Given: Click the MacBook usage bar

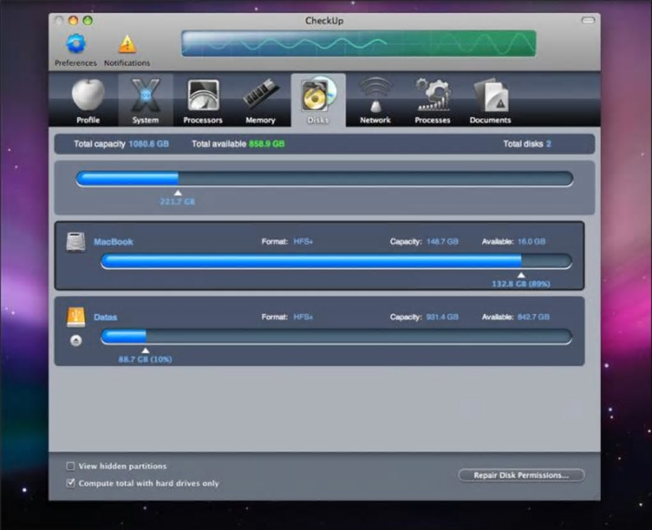Looking at the screenshot, I should pos(336,261).
